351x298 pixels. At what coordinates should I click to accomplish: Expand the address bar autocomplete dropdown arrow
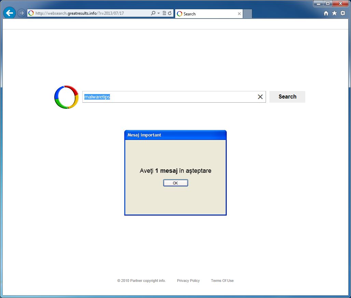click(x=158, y=13)
